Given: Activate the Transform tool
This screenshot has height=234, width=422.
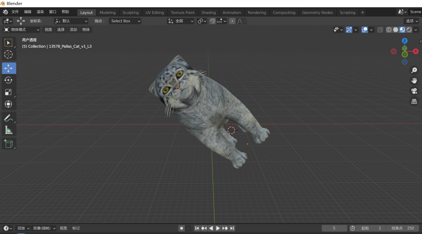Looking at the screenshot, I should tap(8, 104).
